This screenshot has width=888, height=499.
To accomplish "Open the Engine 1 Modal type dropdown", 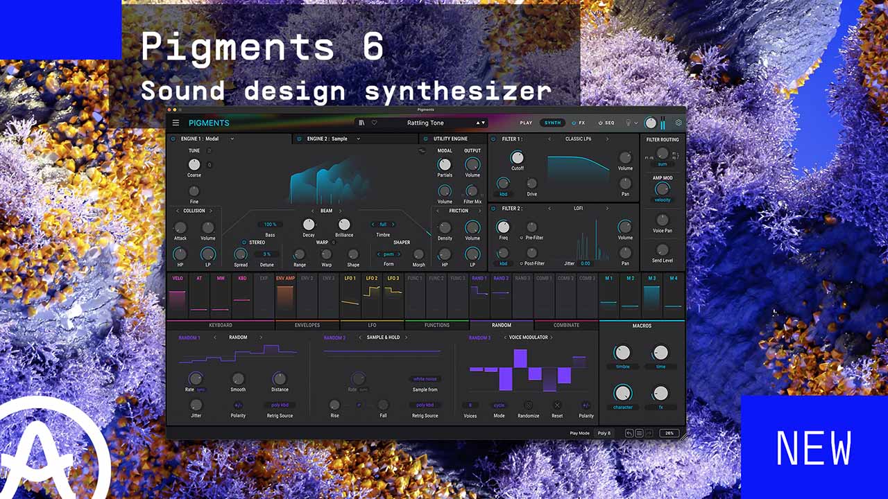I will coord(232,139).
